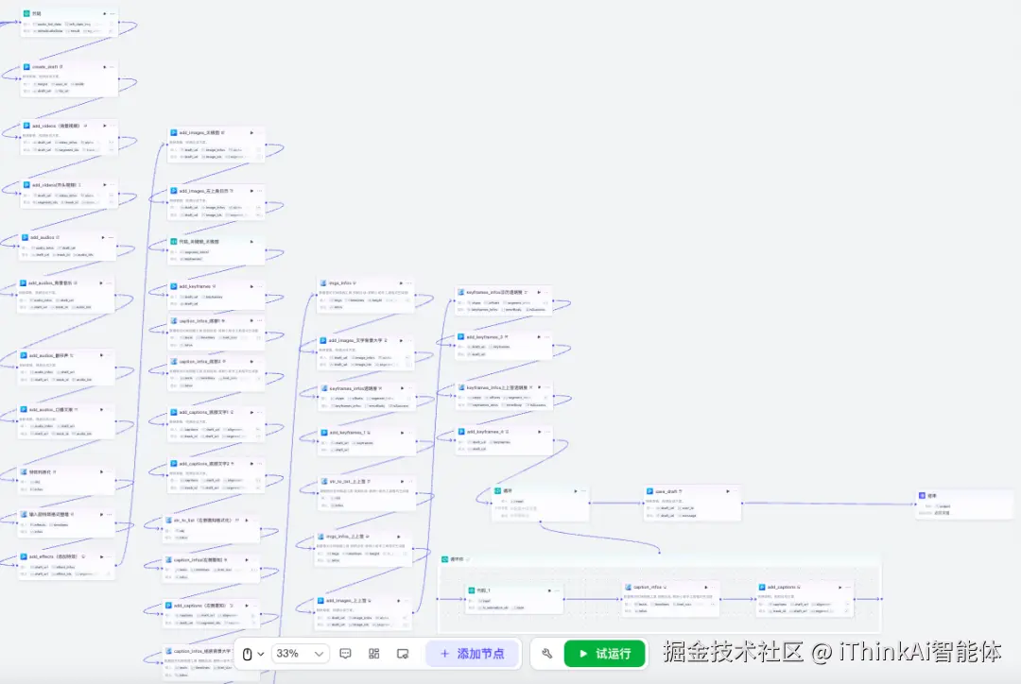Expand the mouse mode chevron dropdown

pos(261,654)
